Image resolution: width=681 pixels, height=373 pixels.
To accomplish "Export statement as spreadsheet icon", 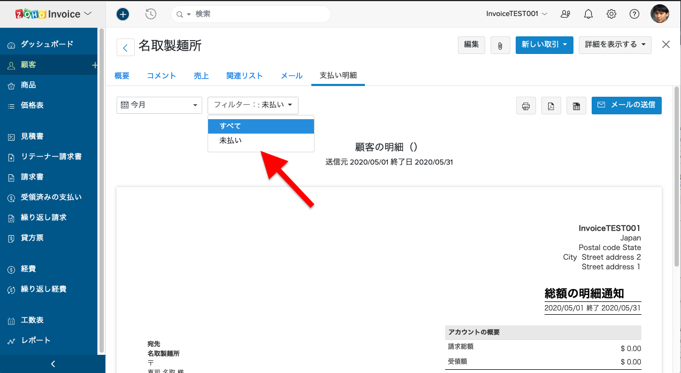I will coord(576,106).
